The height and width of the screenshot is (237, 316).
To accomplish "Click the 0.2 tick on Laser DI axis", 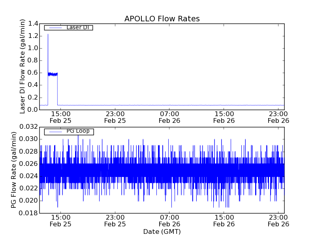I will point(33,98).
